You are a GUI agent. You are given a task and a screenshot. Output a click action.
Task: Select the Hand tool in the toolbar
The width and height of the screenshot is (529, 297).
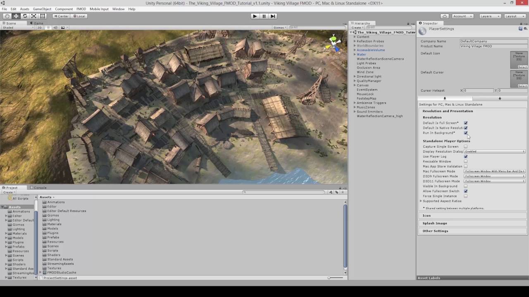tap(7, 16)
